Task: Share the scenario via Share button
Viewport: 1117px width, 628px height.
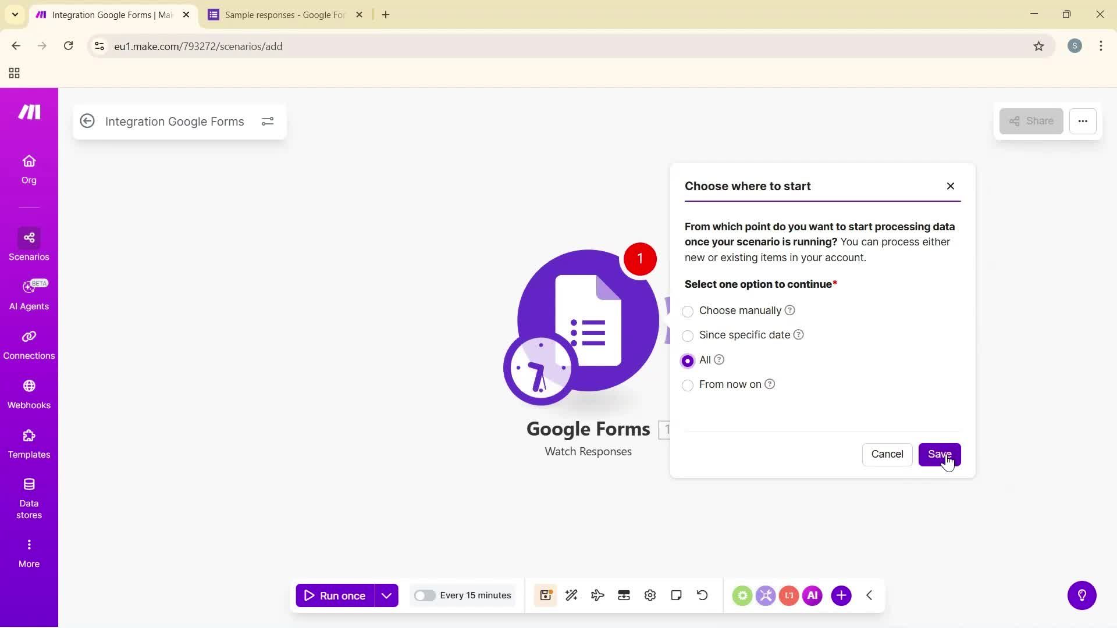Action: point(1030,121)
